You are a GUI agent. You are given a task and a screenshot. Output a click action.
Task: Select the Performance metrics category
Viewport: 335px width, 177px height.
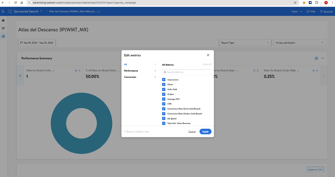(140, 71)
